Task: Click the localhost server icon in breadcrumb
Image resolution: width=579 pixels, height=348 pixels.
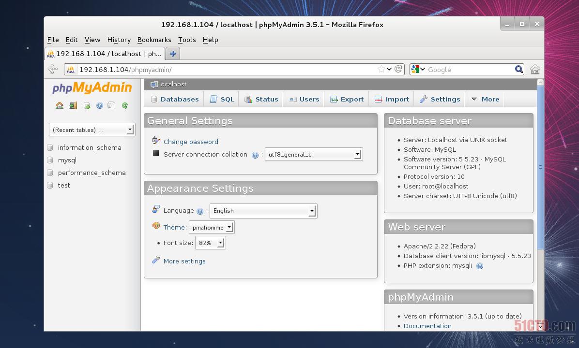Action: point(154,85)
